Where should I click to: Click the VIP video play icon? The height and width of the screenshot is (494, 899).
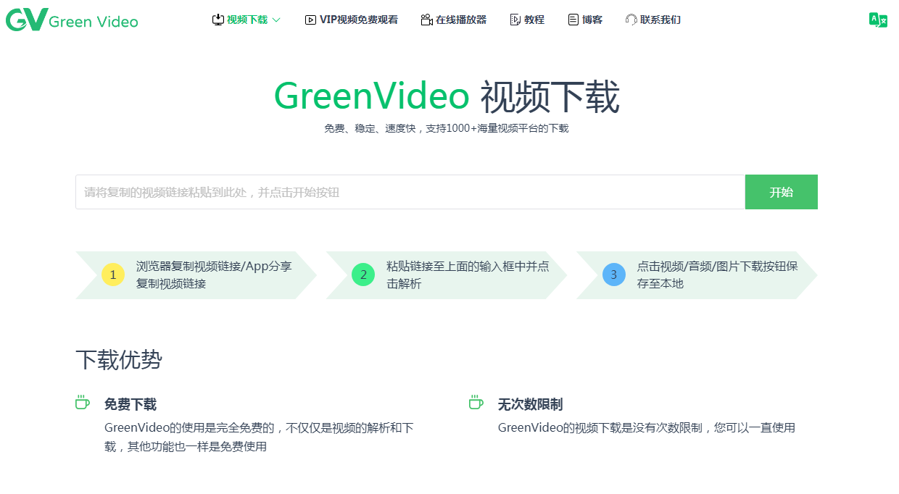pos(310,20)
